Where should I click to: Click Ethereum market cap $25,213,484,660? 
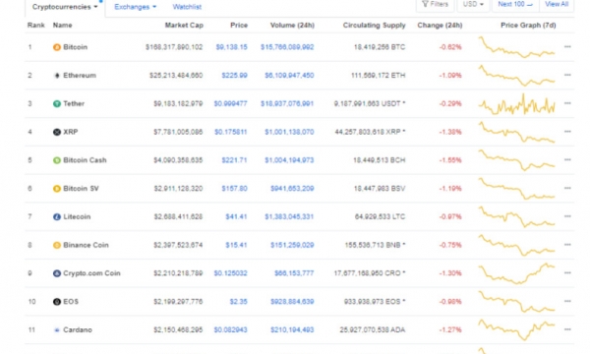[x=176, y=76]
